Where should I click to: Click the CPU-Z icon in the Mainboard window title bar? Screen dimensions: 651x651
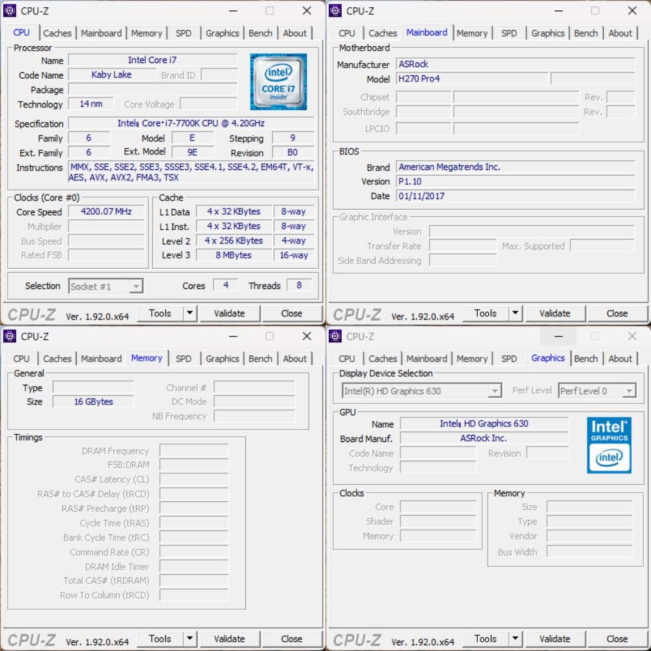(335, 10)
